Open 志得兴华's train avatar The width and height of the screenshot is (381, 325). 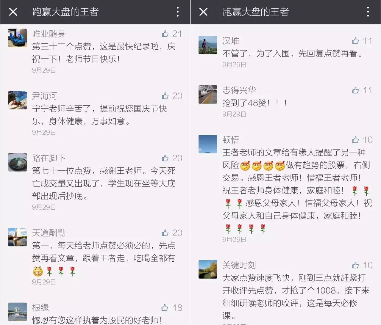pyautogui.click(x=208, y=94)
